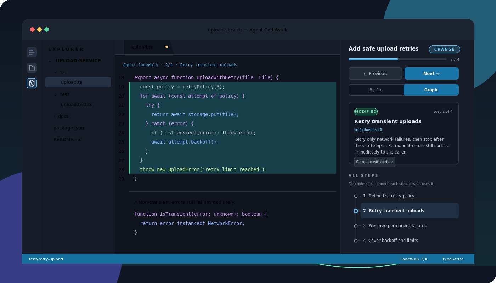This screenshot has height=283, width=496.
Task: Click the MODIFIED badge in step card
Action: [x=366, y=112]
